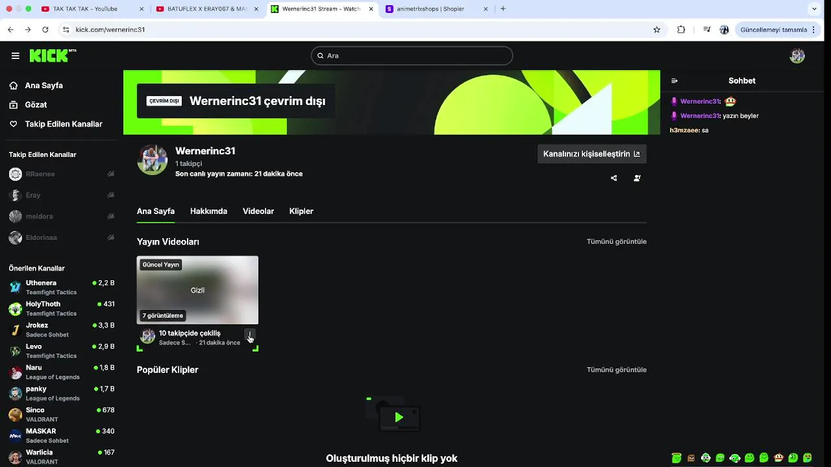Open the Gizli stream video thumbnail

pos(197,290)
